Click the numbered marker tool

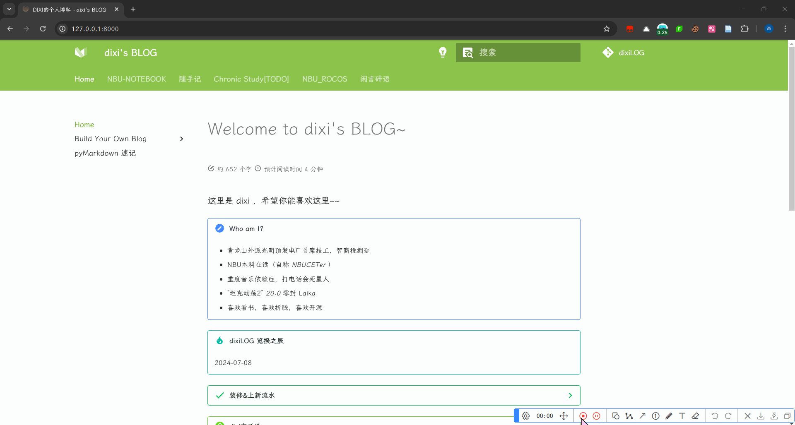coord(655,416)
